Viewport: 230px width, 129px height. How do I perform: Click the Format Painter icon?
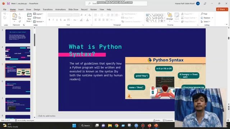click(x=19, y=21)
